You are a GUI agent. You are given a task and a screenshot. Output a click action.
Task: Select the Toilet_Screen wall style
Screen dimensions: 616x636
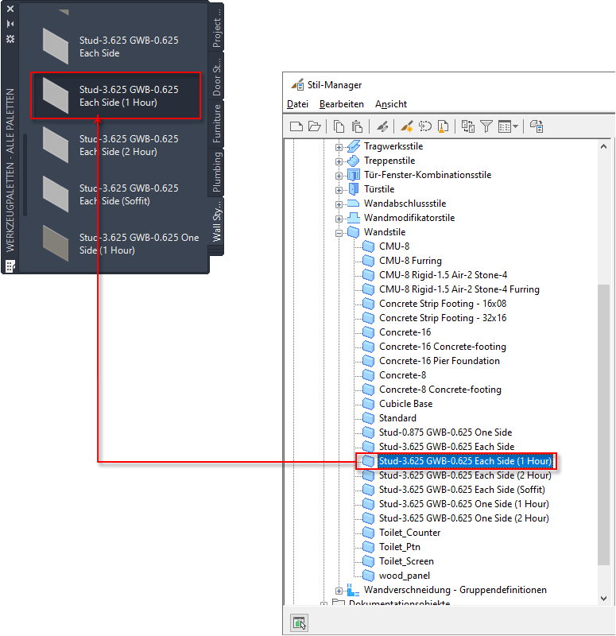[x=406, y=561]
